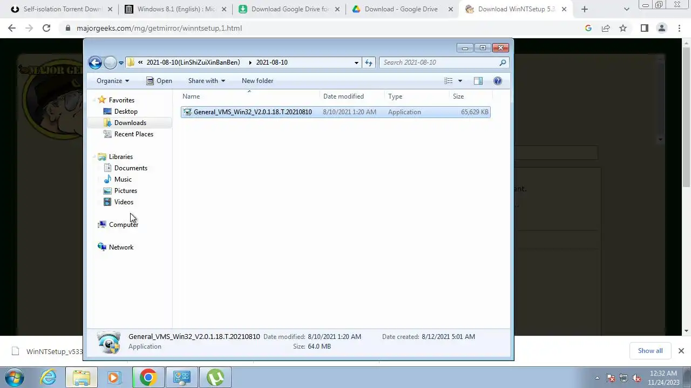691x388 pixels.
Task: Open the view options dropdown arrow
Action: coord(460,81)
